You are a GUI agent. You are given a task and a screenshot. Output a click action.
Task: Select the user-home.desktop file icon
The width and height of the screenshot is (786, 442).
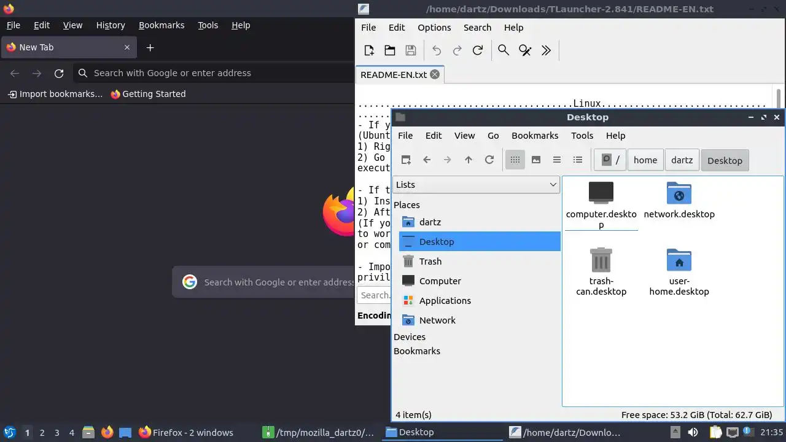point(679,260)
